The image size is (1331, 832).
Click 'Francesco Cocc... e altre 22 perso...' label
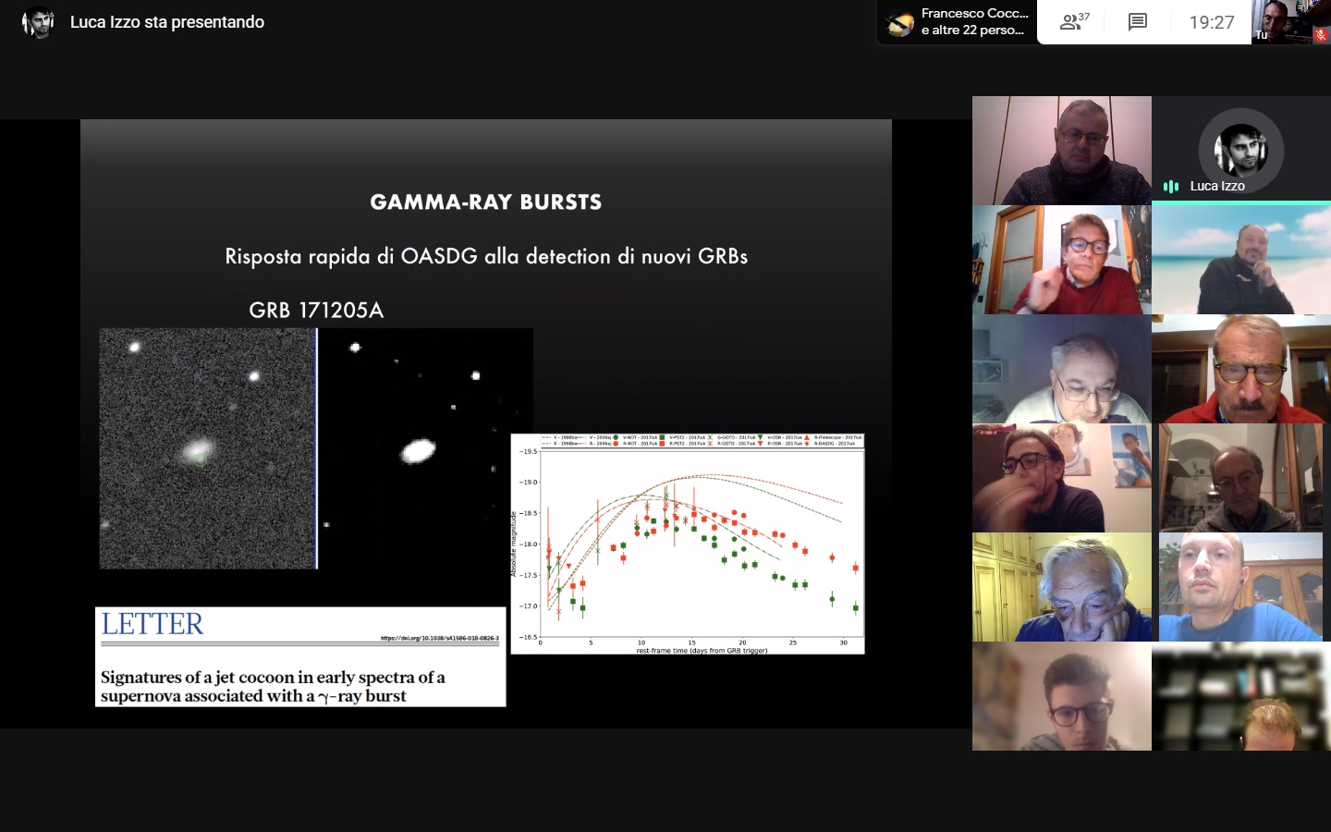click(x=973, y=22)
